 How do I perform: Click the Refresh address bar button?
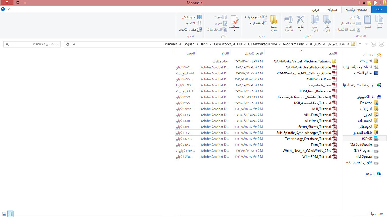pyautogui.click(x=67, y=44)
